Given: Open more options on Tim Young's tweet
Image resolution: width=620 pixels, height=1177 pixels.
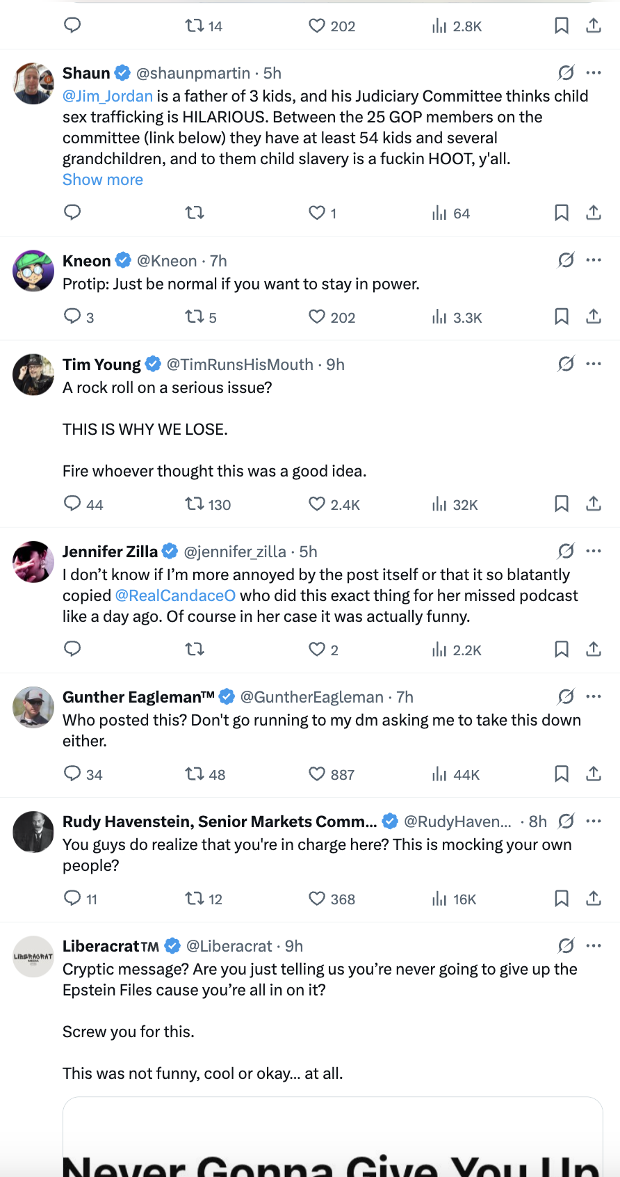Looking at the screenshot, I should point(594,364).
